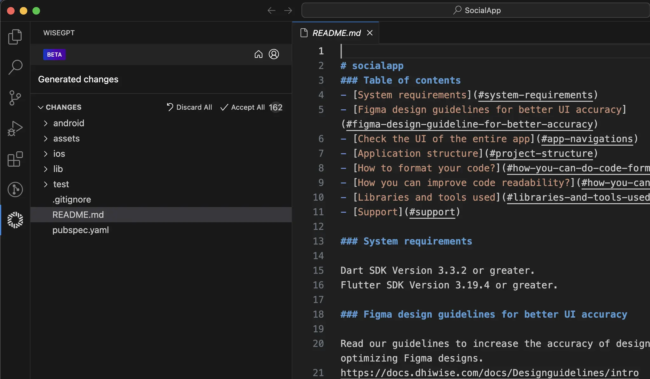
Task: Click Discard All changes button
Action: (188, 107)
